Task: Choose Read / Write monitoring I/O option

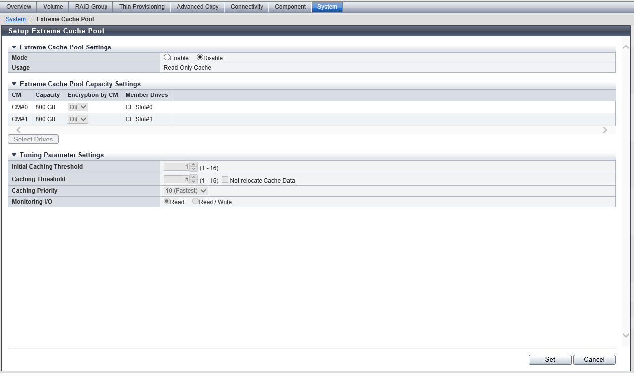Action: 196,201
